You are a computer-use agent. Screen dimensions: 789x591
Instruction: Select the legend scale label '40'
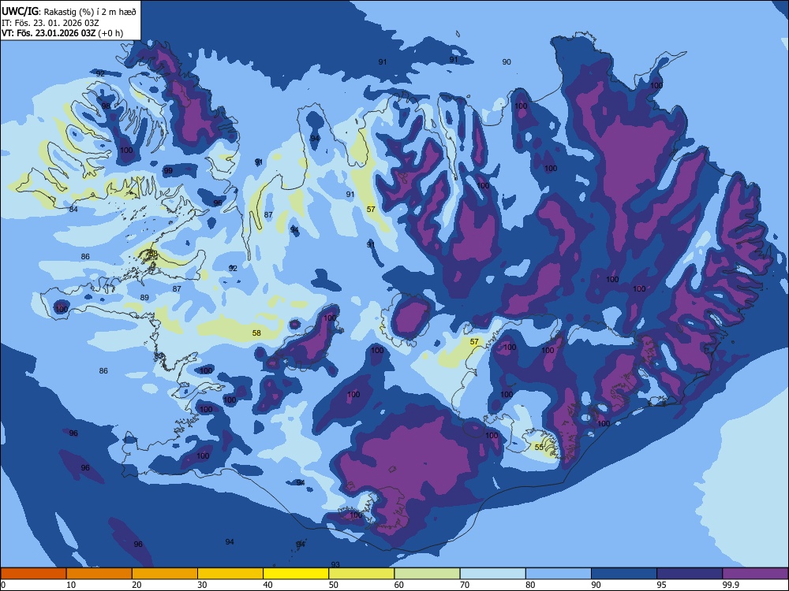point(268,585)
